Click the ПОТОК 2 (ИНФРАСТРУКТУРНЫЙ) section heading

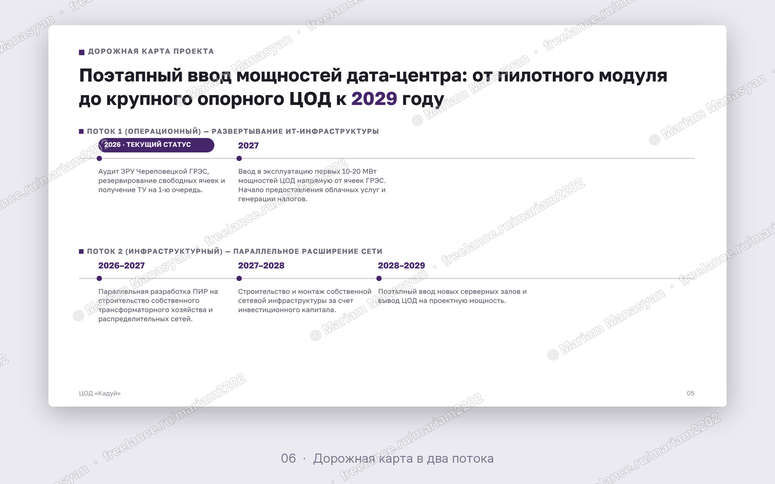[x=234, y=251]
